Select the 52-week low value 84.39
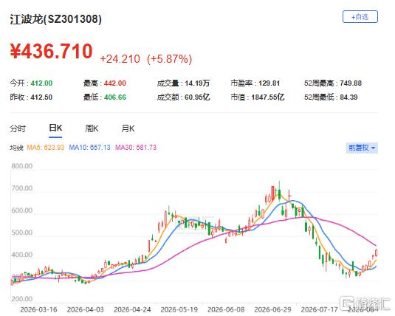This screenshot has height=316, width=395. click(348, 97)
